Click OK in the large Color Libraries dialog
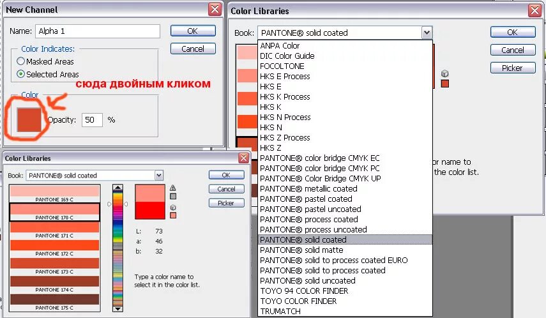Viewport: 546px width, 318px height. click(513, 32)
